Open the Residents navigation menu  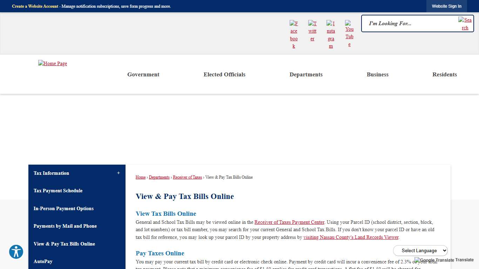coord(445,74)
